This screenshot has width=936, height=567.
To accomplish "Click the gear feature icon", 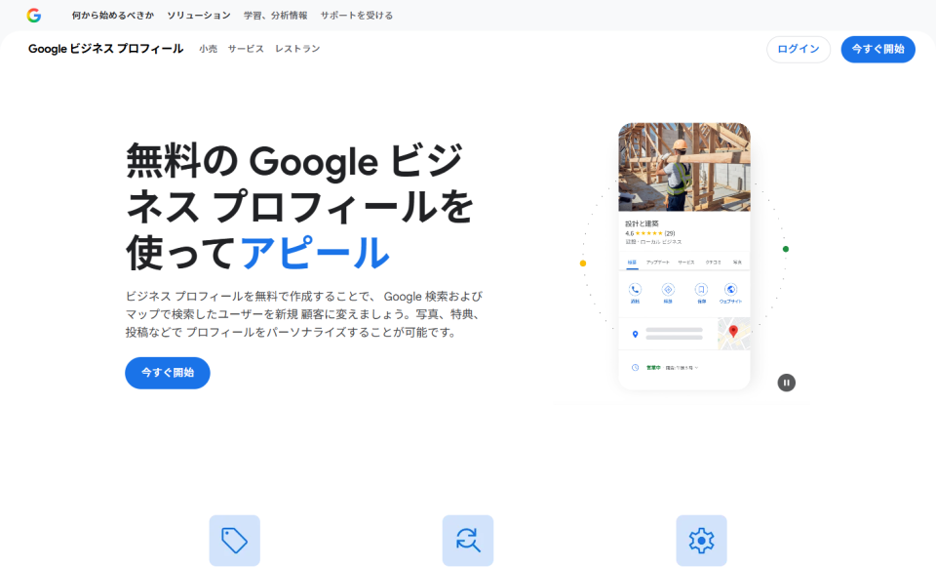I will 701,540.
